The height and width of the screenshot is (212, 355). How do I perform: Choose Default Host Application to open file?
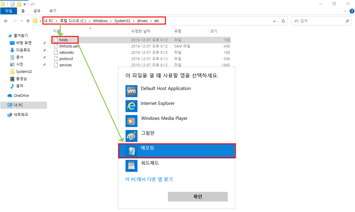(177, 91)
